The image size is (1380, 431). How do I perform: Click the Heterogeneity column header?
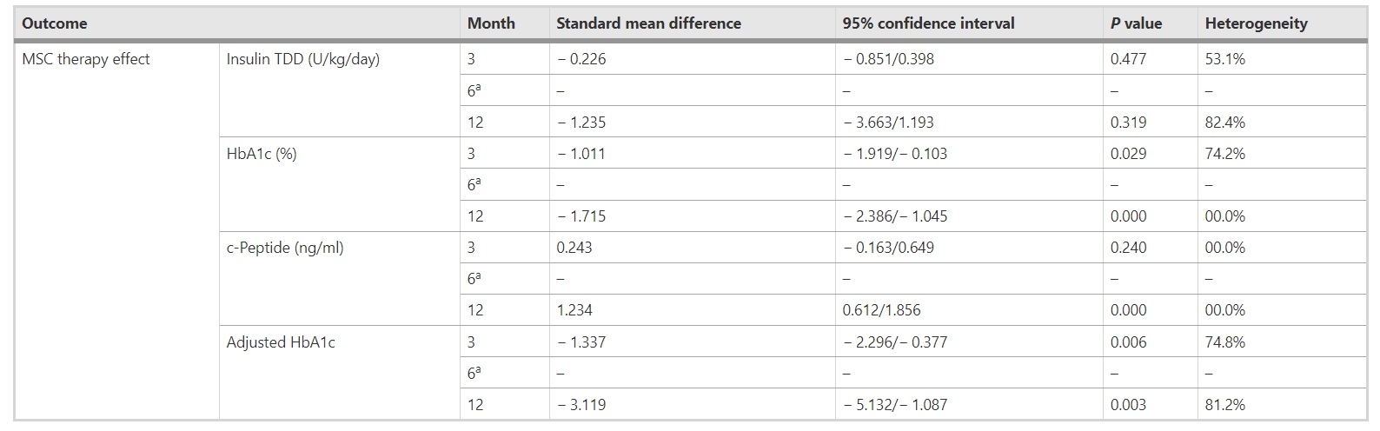[1256, 23]
